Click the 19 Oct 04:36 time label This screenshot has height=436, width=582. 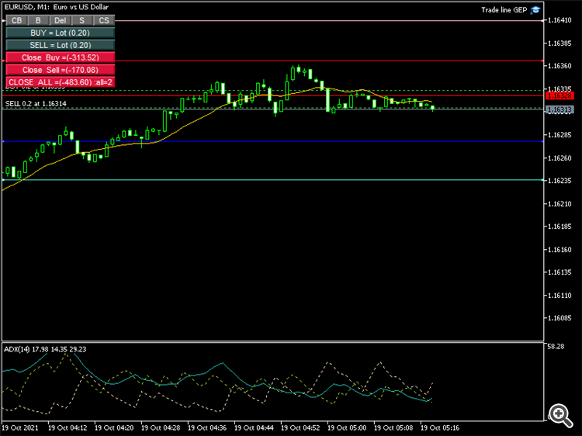(x=207, y=427)
